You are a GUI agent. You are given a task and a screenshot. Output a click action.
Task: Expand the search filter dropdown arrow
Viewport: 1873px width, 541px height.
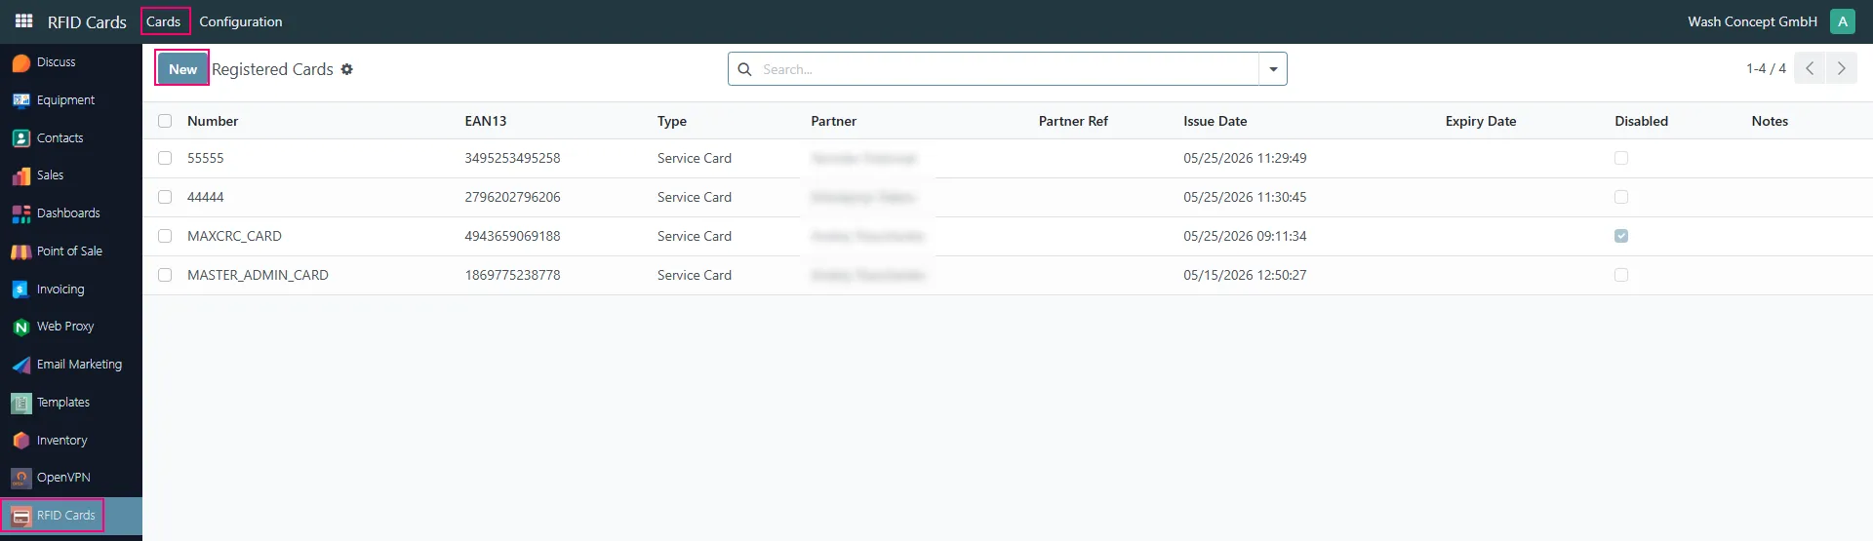click(1273, 69)
